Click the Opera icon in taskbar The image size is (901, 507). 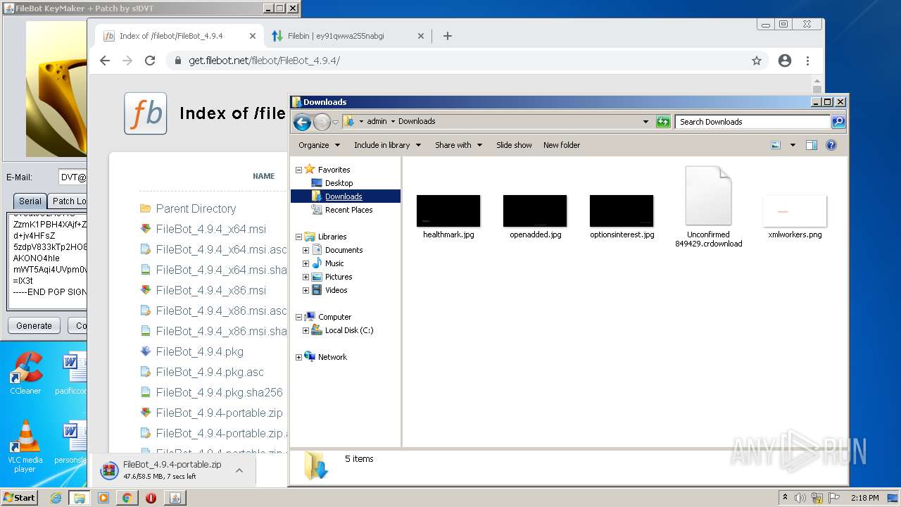click(x=151, y=498)
